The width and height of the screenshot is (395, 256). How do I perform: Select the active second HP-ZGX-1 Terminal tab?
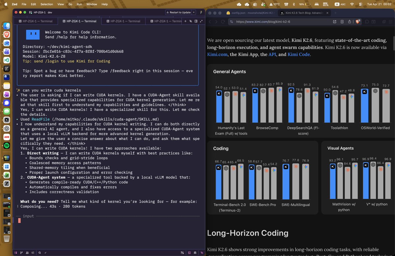click(80, 21)
